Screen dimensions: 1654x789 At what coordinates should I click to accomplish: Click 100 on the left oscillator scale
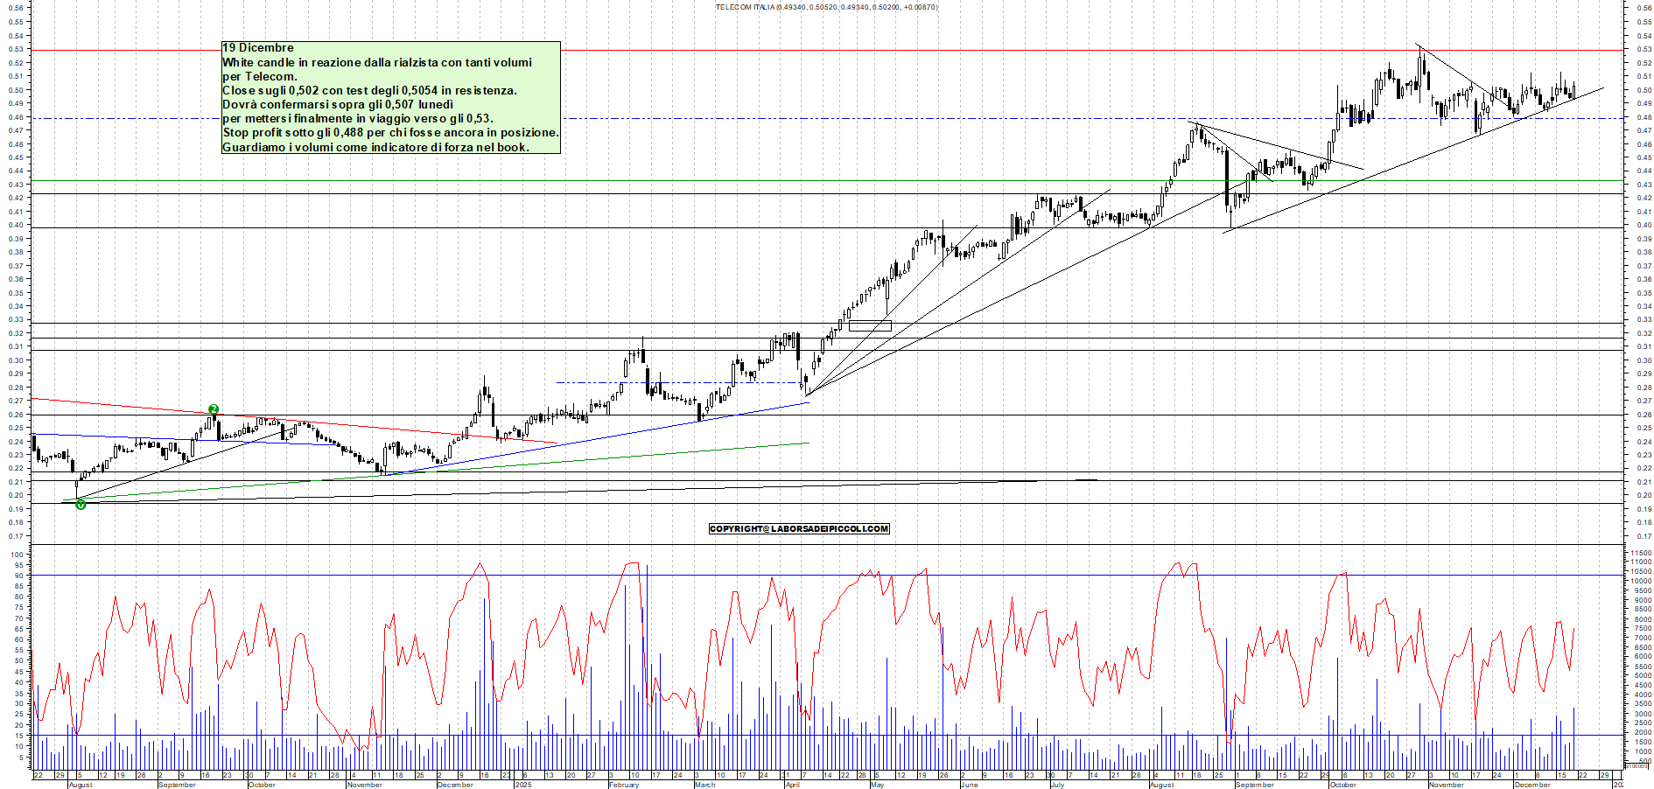click(x=16, y=555)
